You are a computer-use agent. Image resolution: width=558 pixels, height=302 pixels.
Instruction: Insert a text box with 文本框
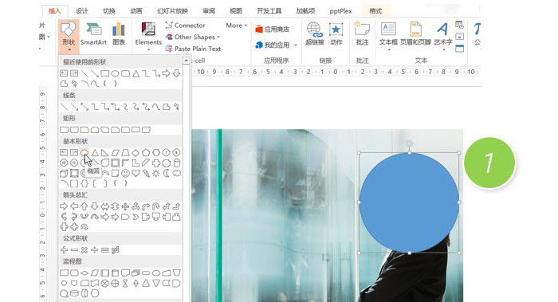(388, 33)
